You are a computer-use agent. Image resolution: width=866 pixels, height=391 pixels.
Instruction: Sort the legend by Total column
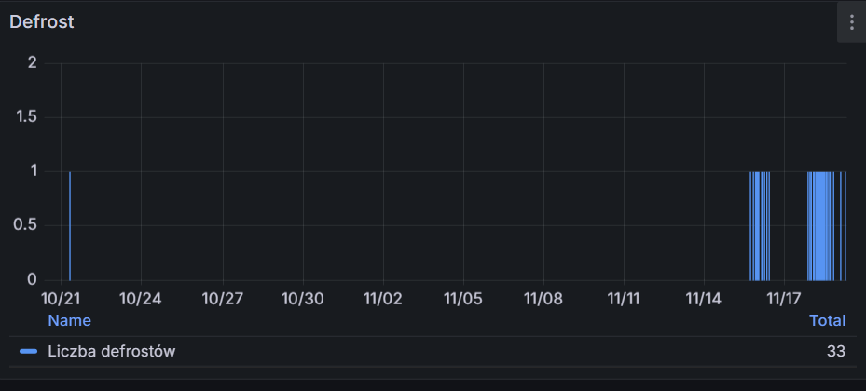click(x=827, y=320)
